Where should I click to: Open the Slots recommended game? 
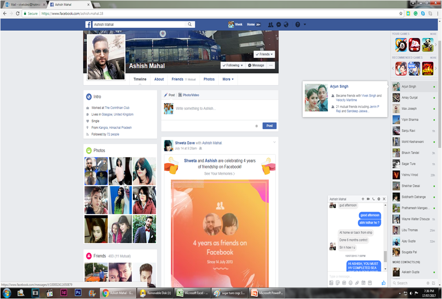(x=428, y=69)
